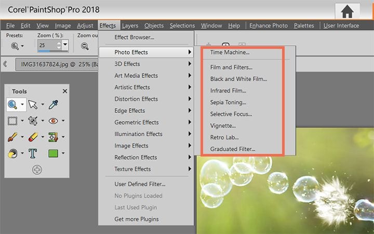Expand the Pick tool flyout arrow
Screen dimensions: 374x234
tap(43, 105)
